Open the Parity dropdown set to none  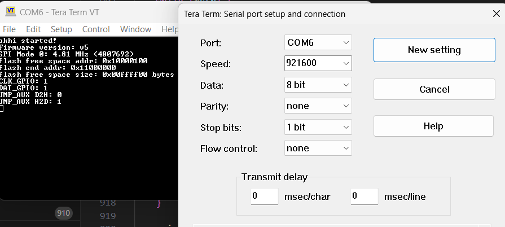tap(318, 106)
